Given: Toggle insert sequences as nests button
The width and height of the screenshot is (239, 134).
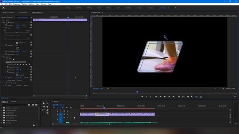Looking at the screenshot, I should (x=54, y=108).
